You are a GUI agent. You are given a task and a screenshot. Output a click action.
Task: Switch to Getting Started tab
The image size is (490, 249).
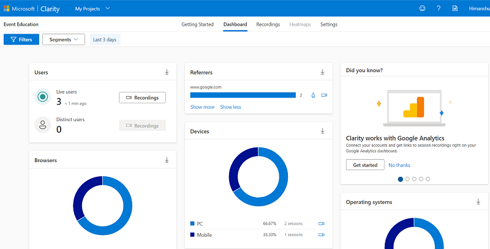click(197, 24)
